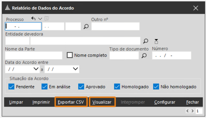Click the app logo in title bar
Screen dimensions: 206x118
coord(8,8)
